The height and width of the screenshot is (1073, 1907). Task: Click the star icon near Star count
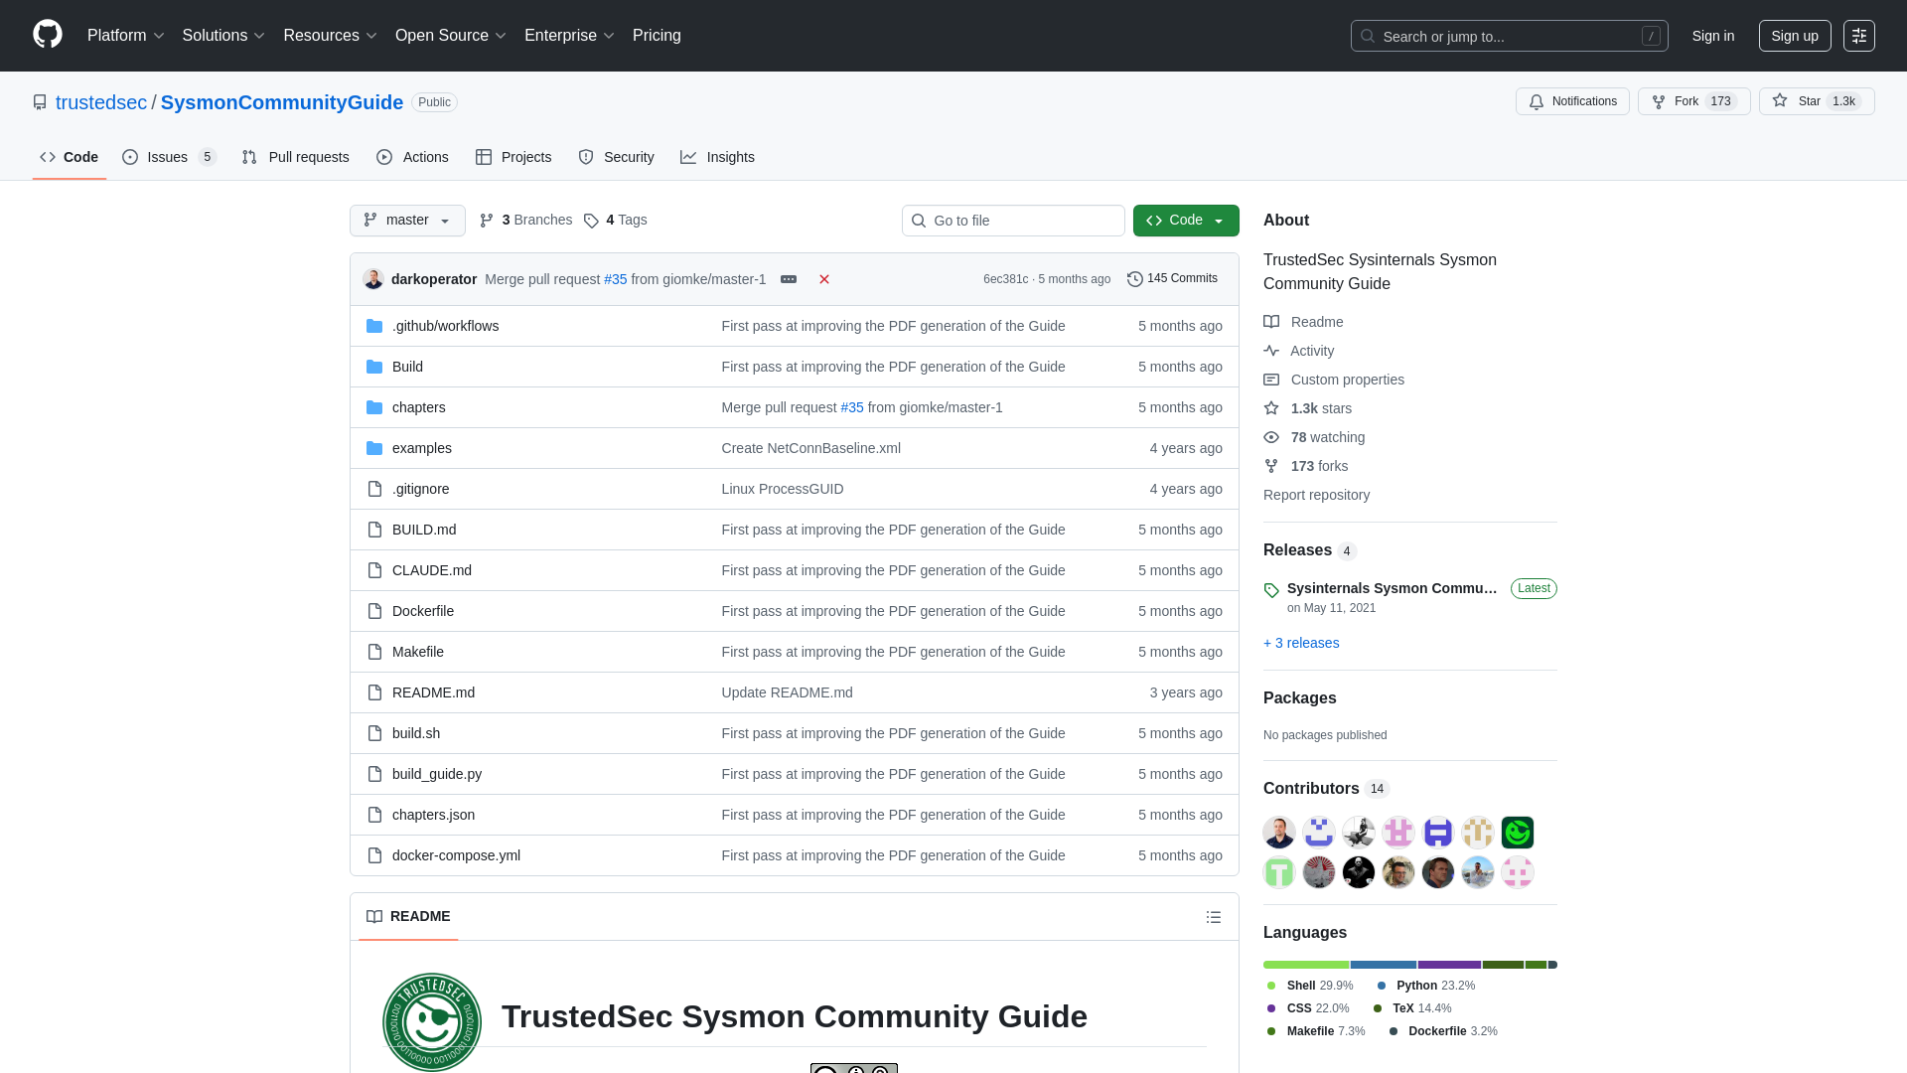[1780, 100]
